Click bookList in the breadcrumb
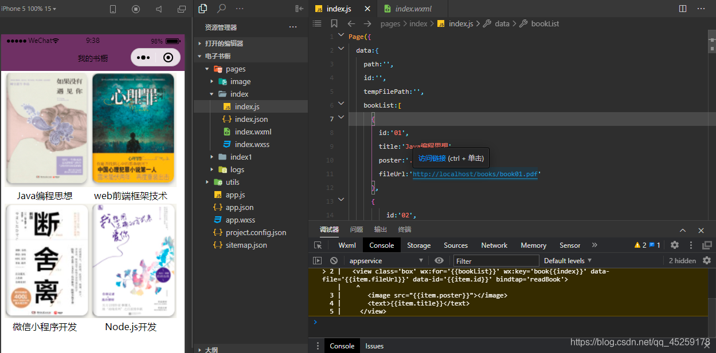This screenshot has height=353, width=716. (545, 23)
